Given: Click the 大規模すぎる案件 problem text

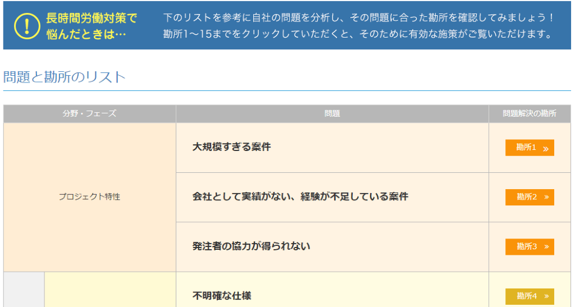Looking at the screenshot, I should click(231, 147).
